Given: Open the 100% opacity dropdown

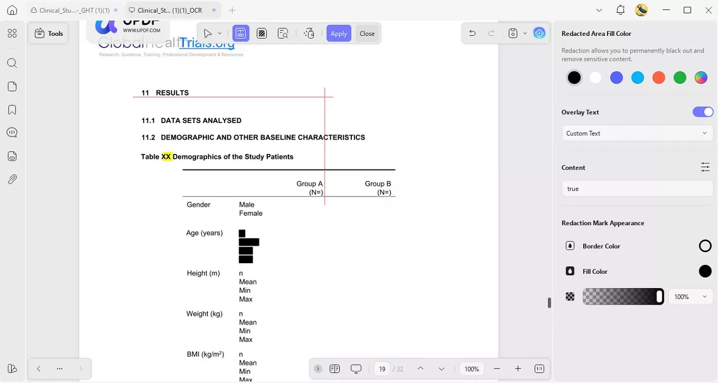Looking at the screenshot, I should [x=690, y=296].
